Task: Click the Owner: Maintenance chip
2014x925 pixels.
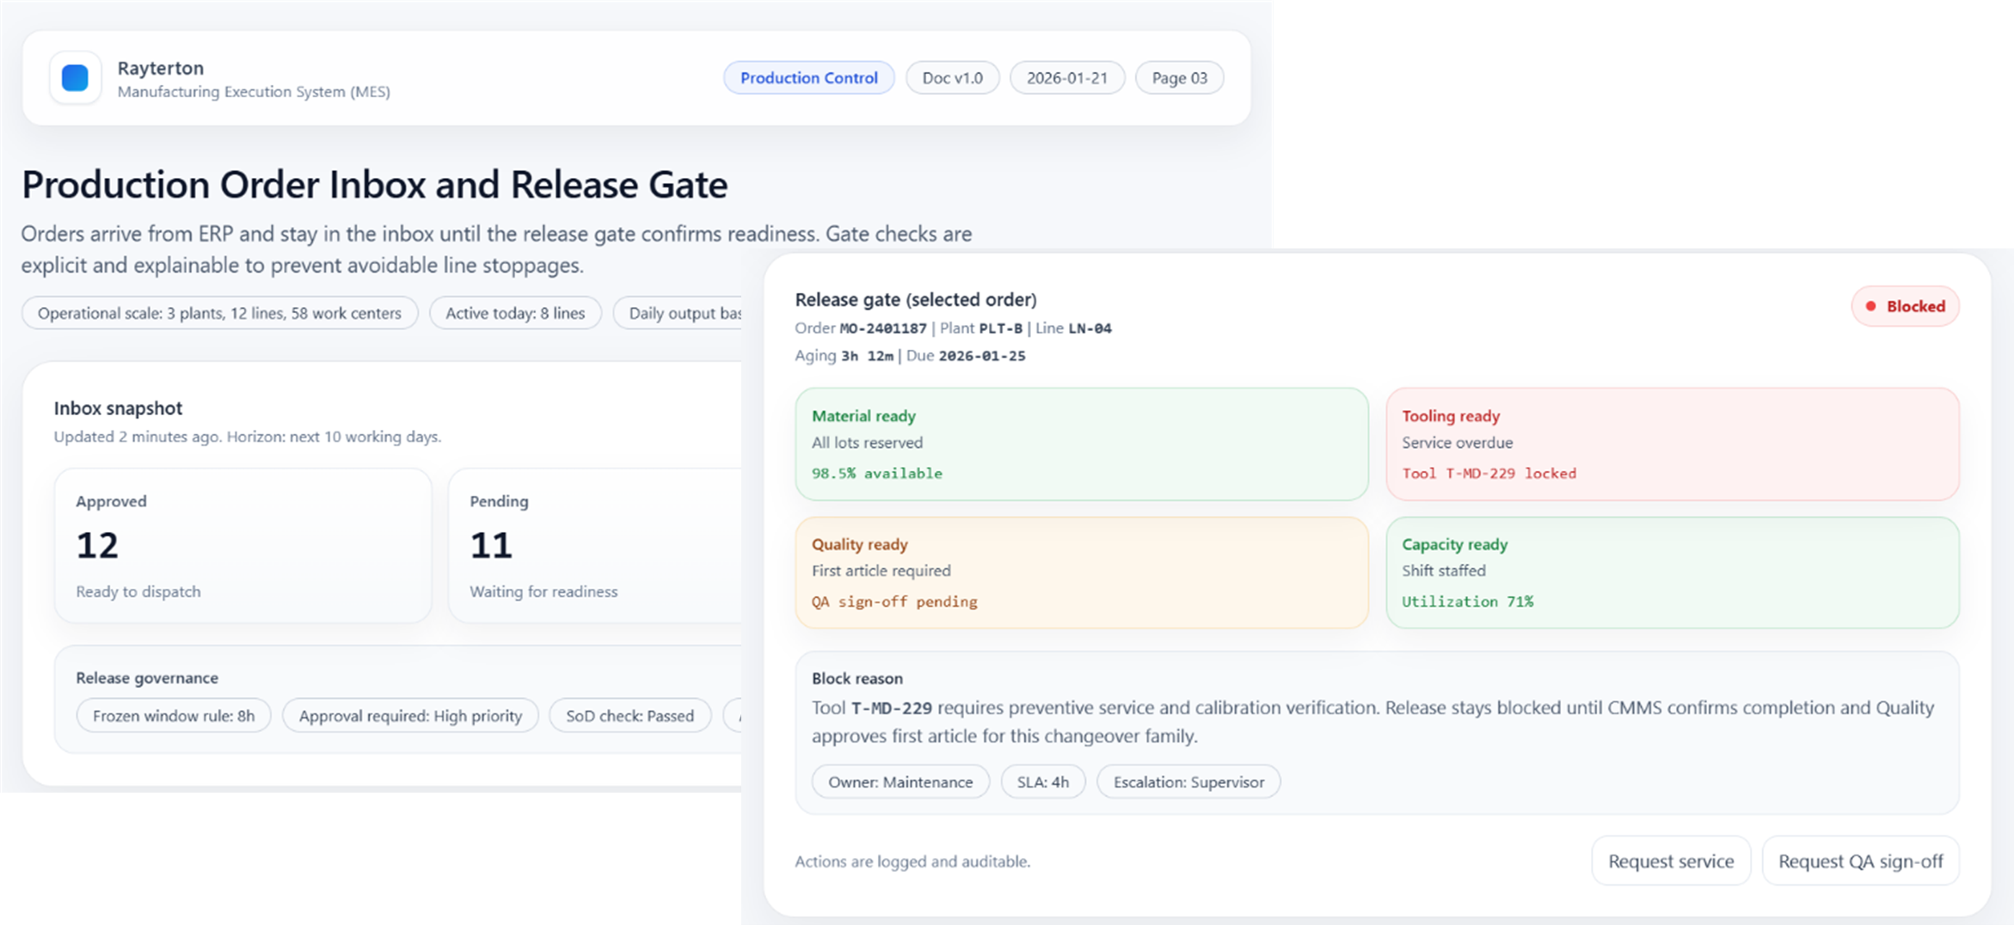Action: 900,782
